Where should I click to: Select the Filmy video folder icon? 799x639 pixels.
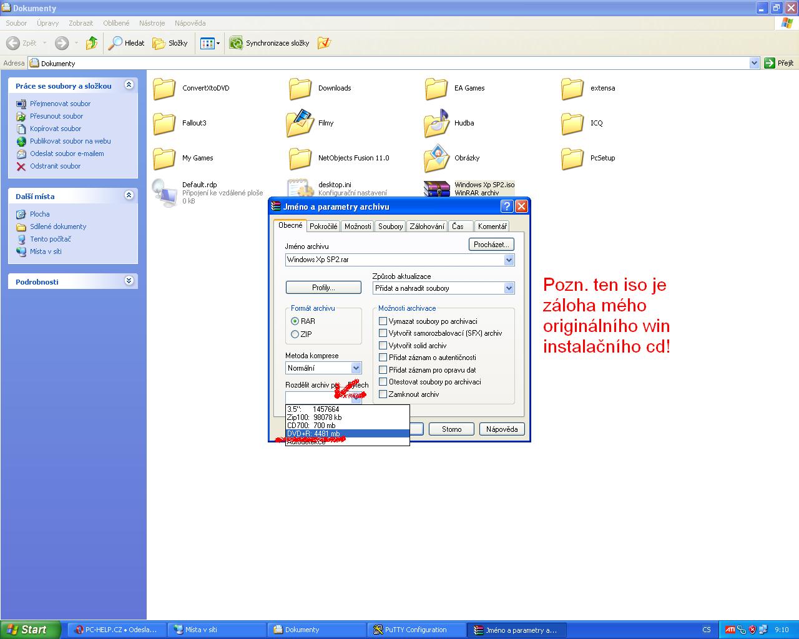click(300, 124)
